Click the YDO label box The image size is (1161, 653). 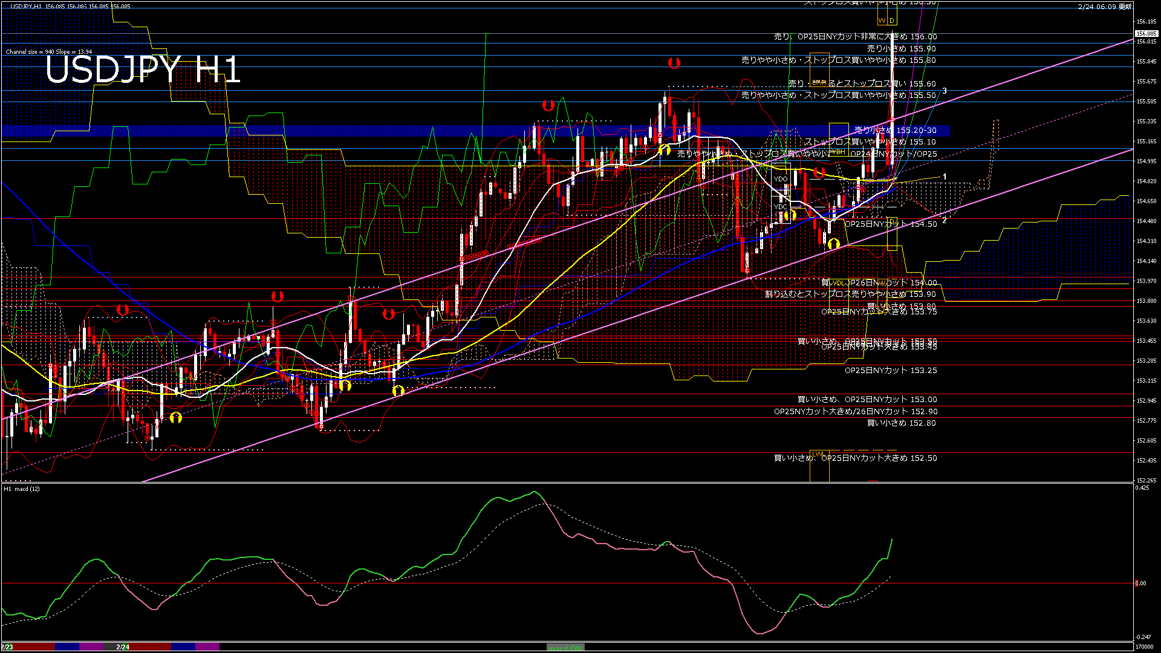point(781,179)
